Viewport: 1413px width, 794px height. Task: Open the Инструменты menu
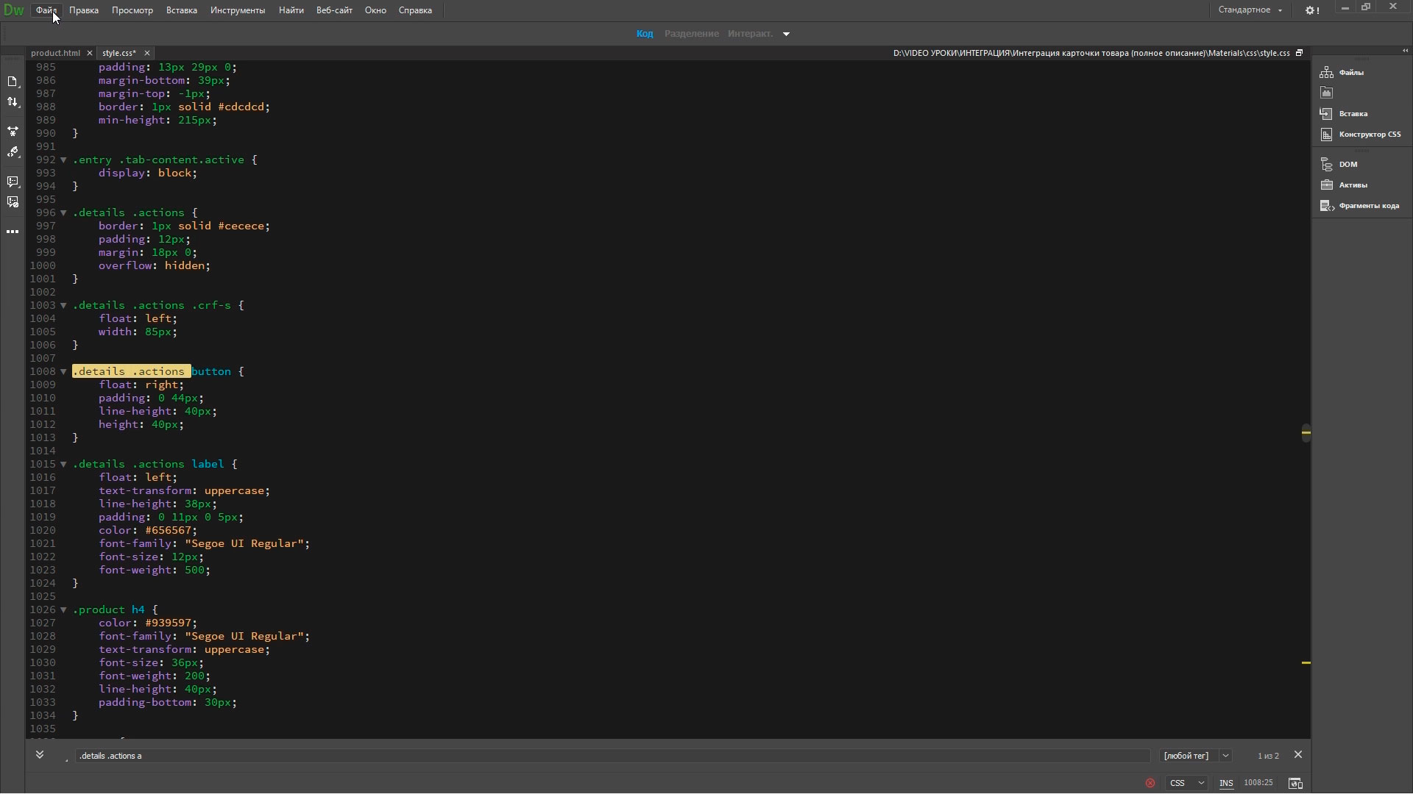pyautogui.click(x=238, y=10)
